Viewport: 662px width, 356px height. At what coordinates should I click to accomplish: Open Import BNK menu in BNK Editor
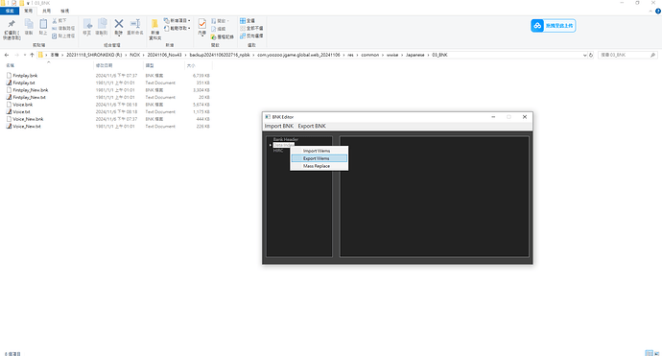278,126
